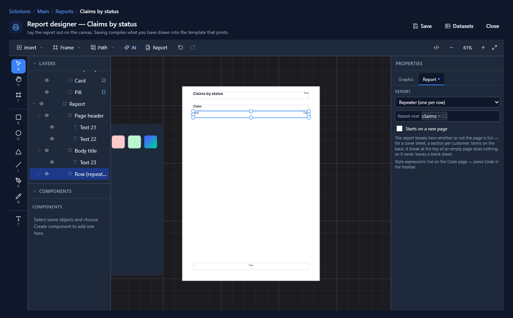Pick the Rectangle shape tool

coord(18,119)
